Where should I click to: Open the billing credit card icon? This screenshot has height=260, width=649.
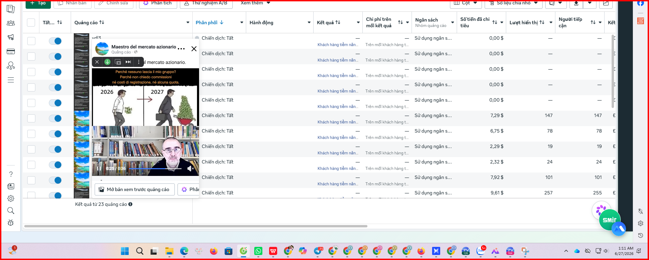11,51
